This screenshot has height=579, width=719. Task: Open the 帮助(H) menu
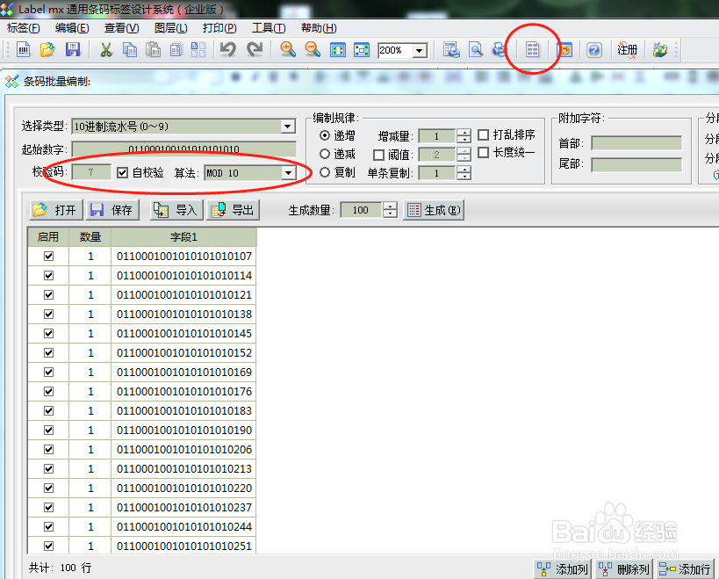click(x=319, y=28)
